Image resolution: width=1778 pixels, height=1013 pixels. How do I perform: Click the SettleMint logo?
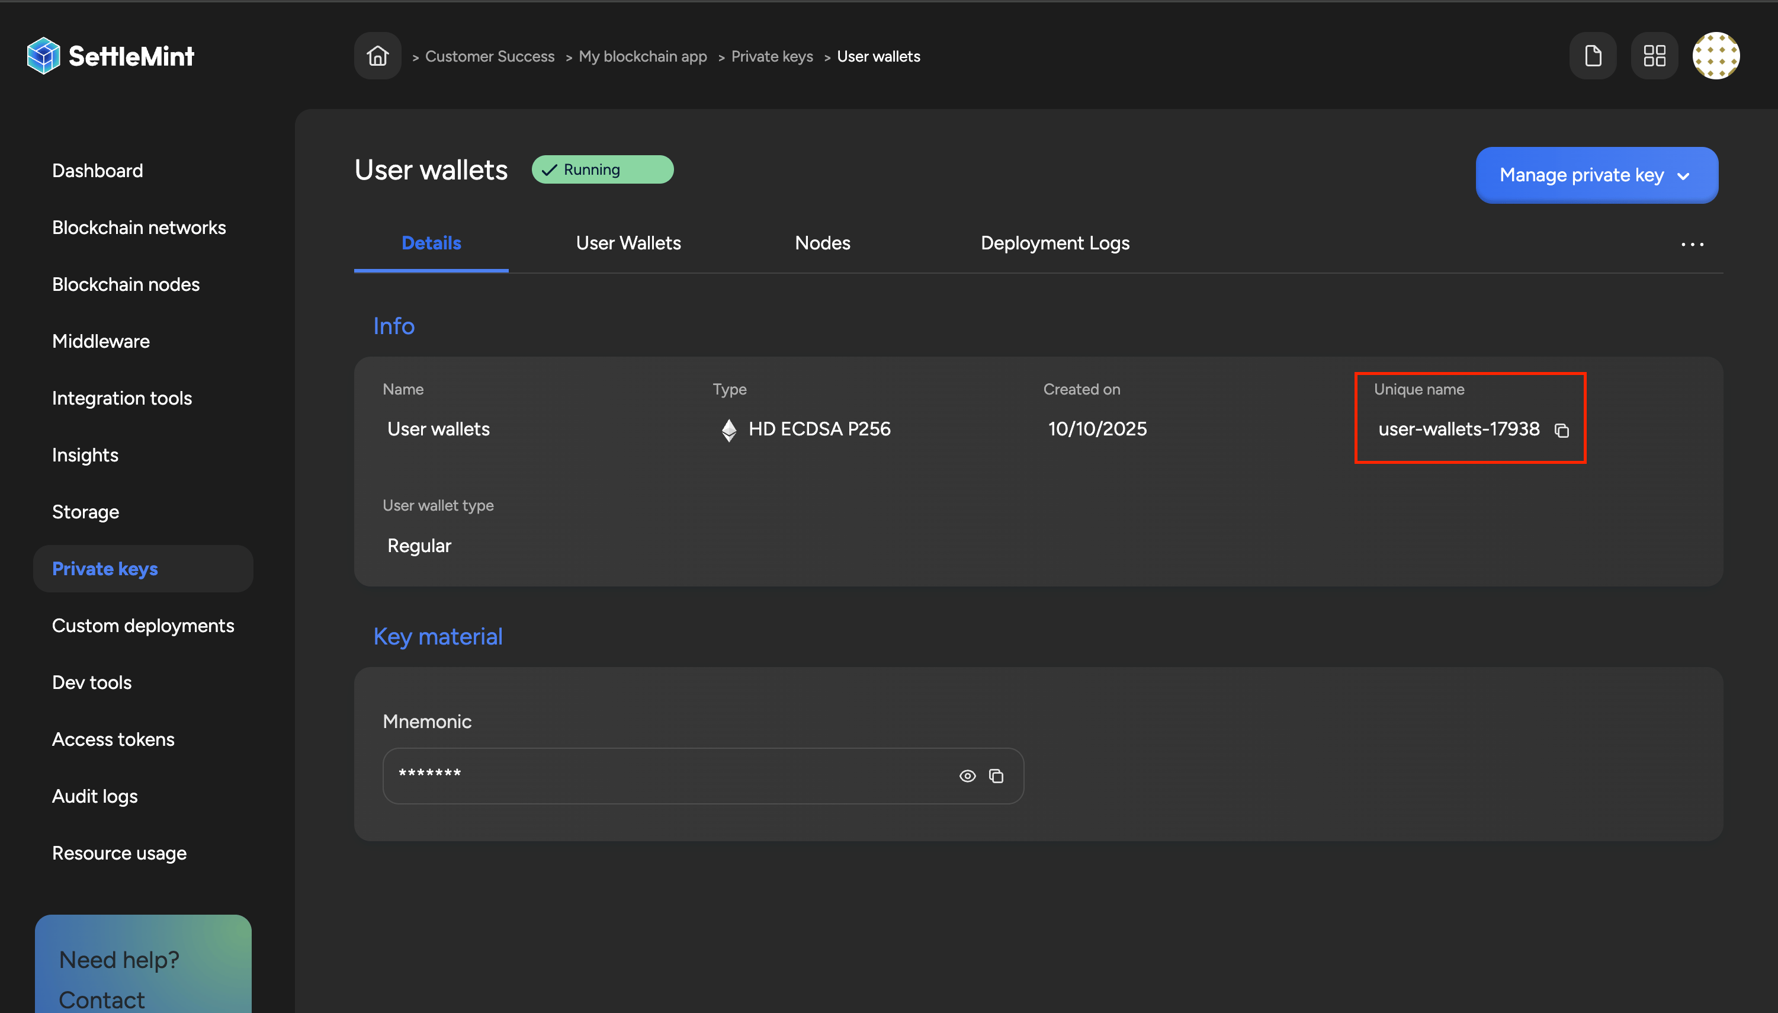[x=110, y=55]
